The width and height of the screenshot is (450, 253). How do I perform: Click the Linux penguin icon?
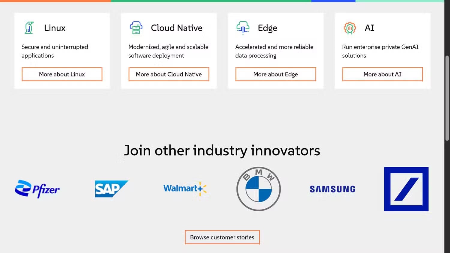pos(29,28)
